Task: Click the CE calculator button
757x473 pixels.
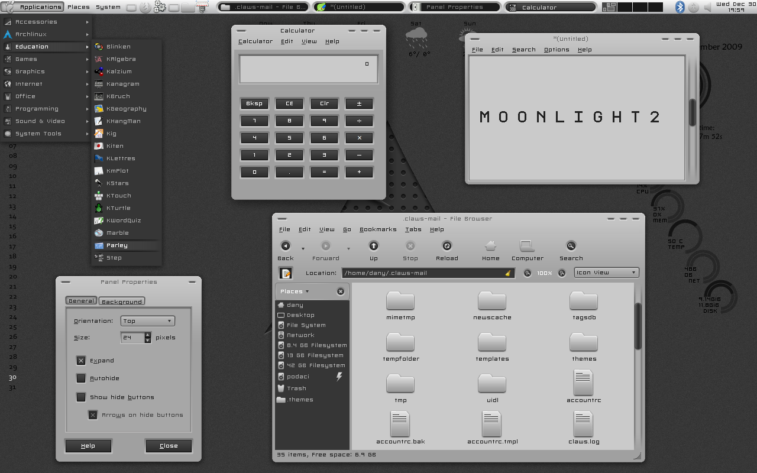Action: tap(290, 103)
